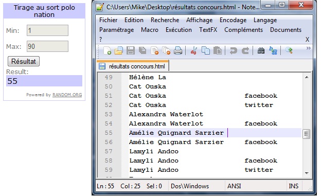Click the editor scrollbar up arrow
The width and height of the screenshot is (321, 196).
[x=307, y=77]
